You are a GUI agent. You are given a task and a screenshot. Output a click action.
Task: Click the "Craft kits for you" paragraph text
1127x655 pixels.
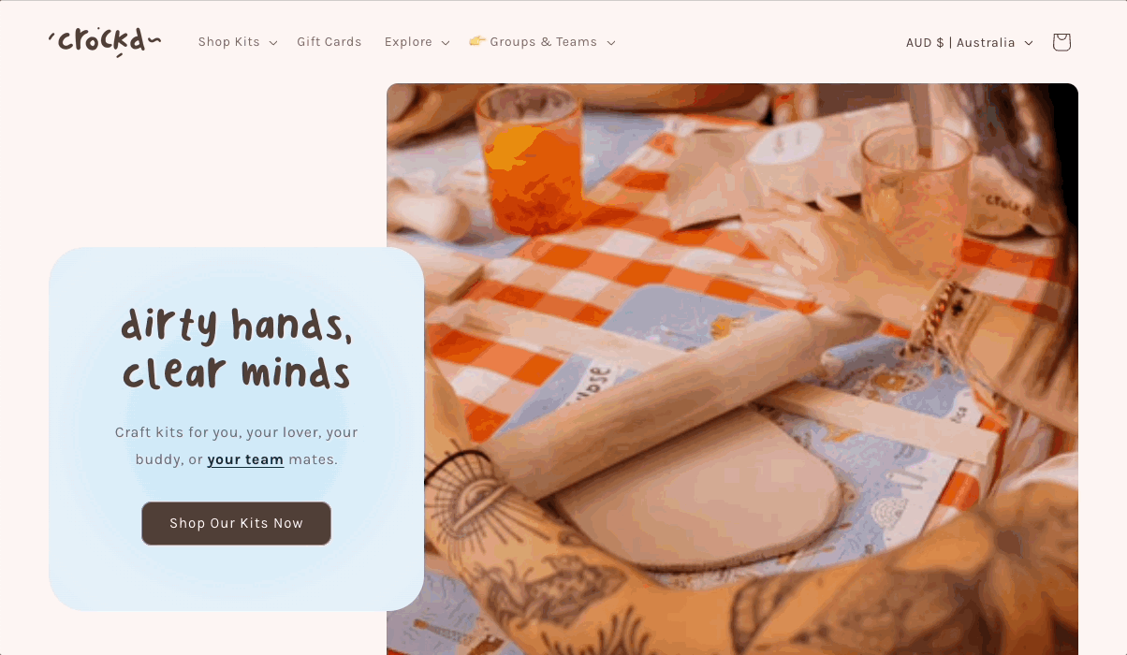[x=237, y=445]
